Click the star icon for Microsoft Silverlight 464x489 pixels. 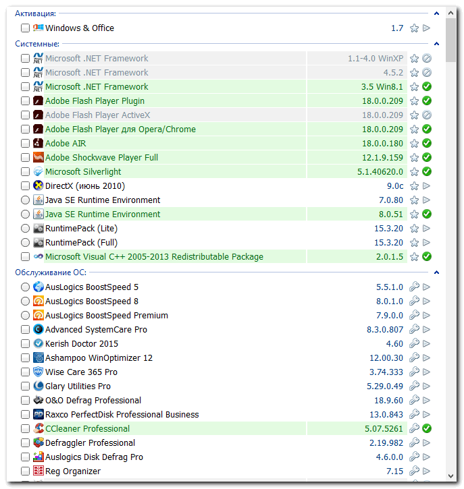click(x=414, y=172)
